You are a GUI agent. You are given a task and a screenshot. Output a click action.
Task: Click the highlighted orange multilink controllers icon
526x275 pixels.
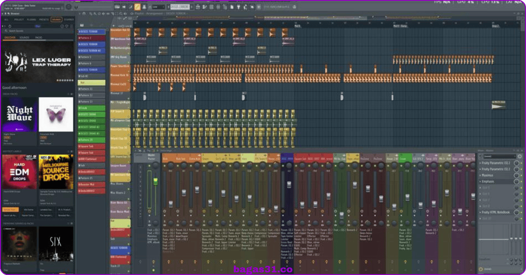137,7
